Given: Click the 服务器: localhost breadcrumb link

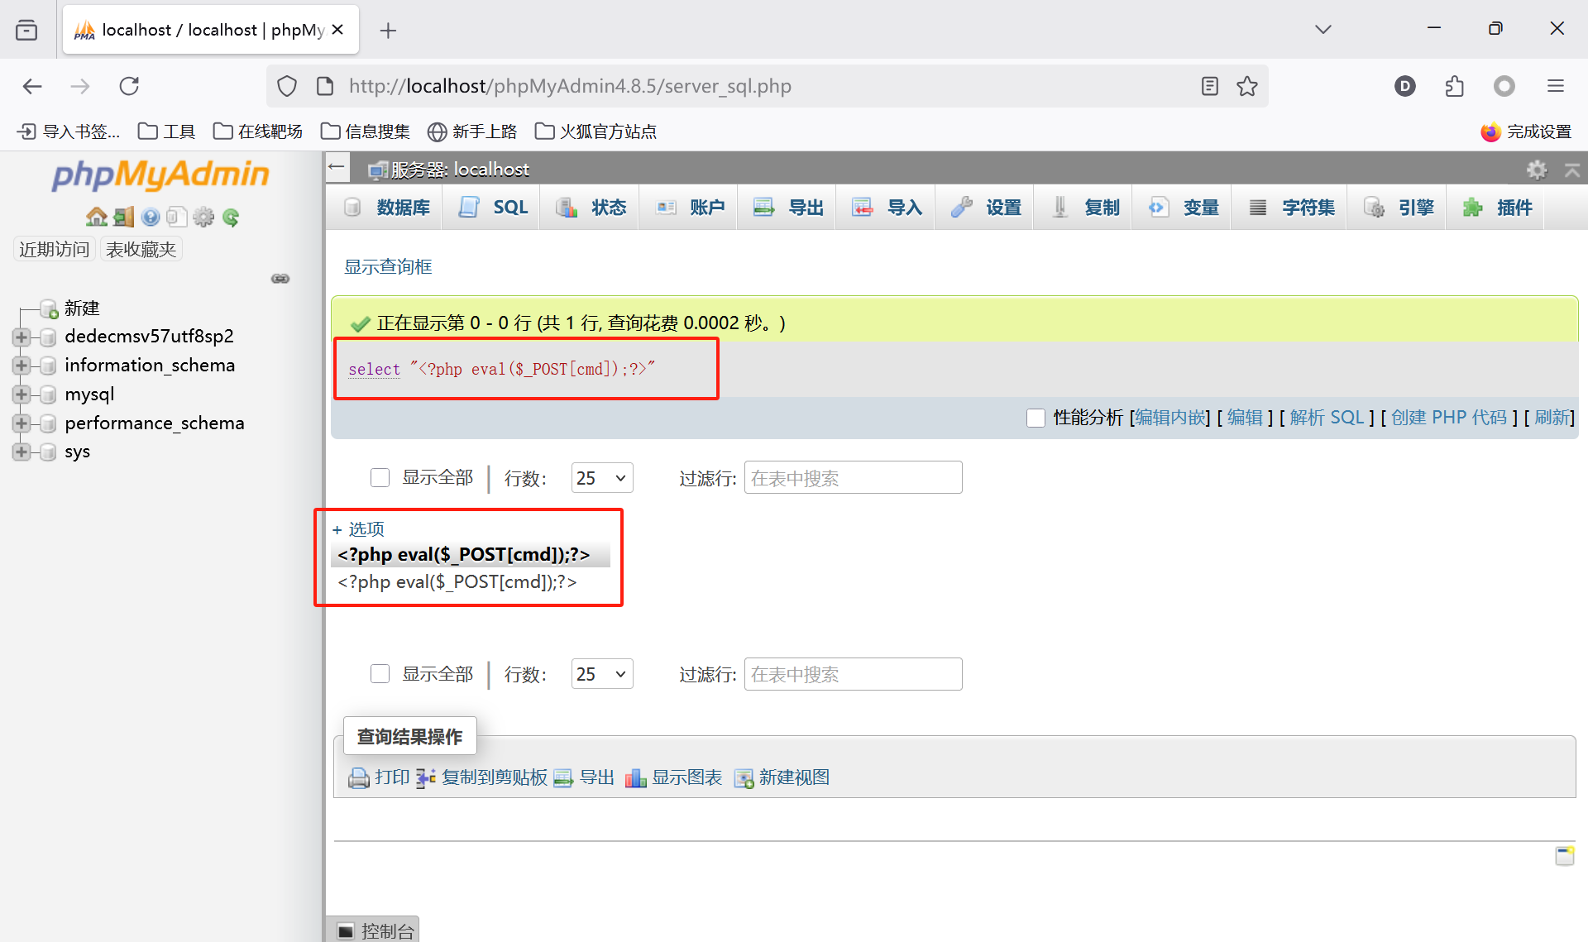Looking at the screenshot, I should [459, 170].
